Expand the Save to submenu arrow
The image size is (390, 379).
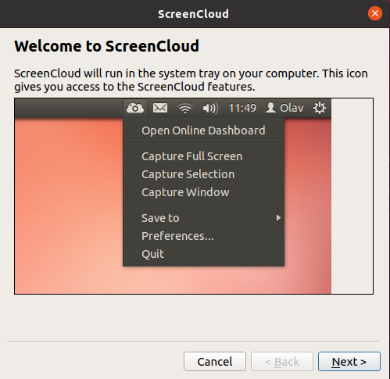point(278,218)
